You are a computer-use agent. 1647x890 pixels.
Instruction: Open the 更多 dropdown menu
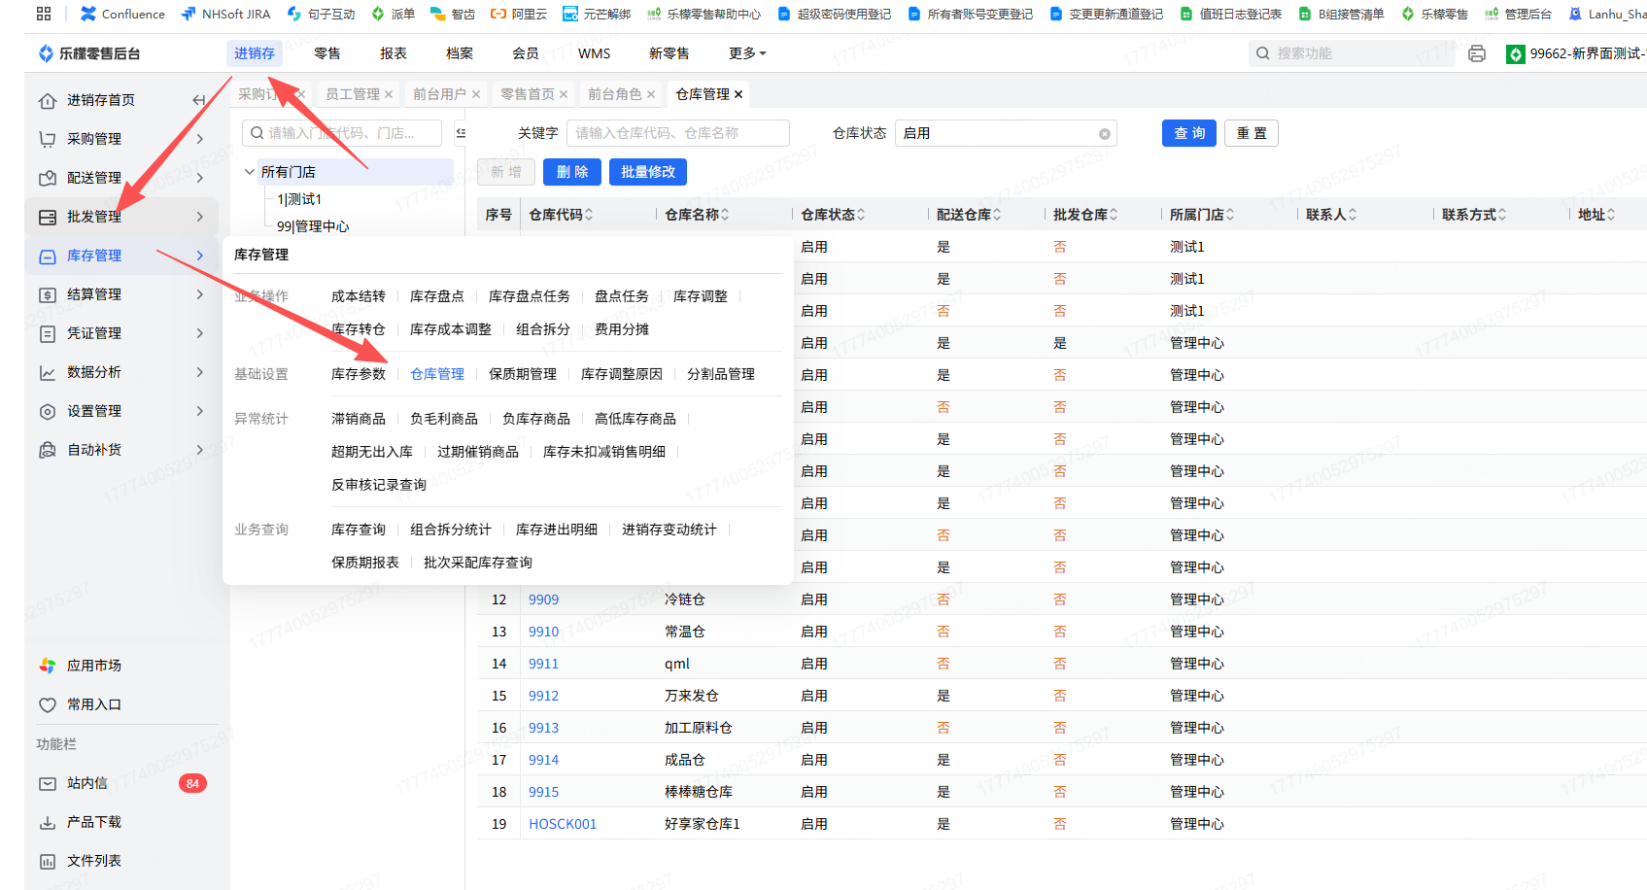746,53
